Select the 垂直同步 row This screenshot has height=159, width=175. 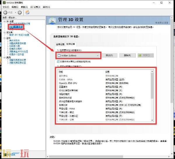pyautogui.click(x=104, y=105)
